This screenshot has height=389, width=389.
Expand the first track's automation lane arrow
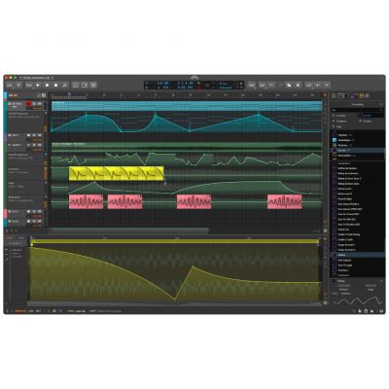(x=46, y=113)
